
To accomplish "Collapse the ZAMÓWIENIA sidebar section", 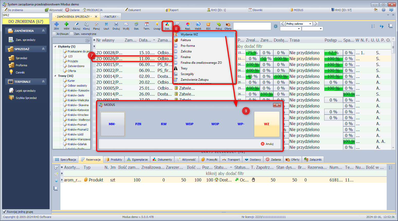I will click(x=43, y=31).
